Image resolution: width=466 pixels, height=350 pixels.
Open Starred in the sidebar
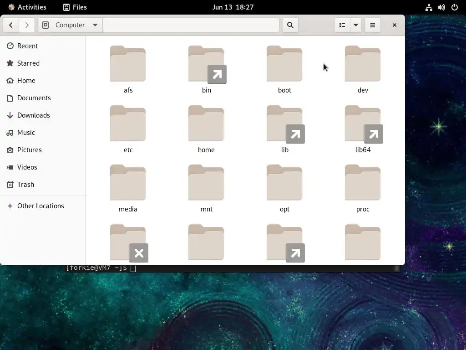click(x=43, y=63)
